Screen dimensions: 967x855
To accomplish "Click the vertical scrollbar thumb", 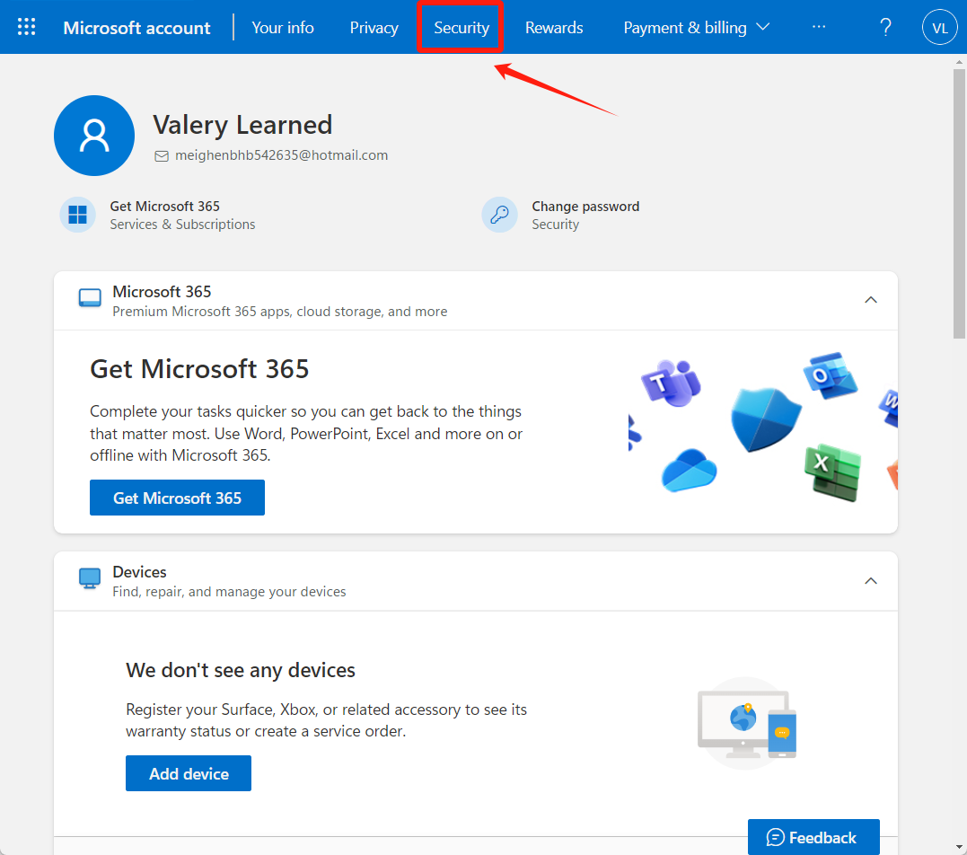I will [x=959, y=204].
